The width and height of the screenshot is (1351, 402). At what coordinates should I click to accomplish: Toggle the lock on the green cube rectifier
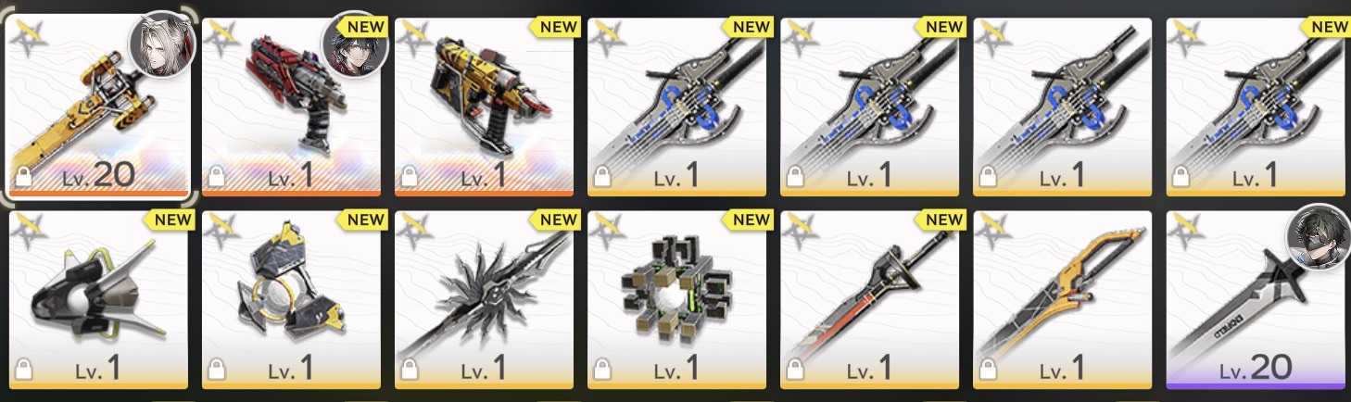(602, 371)
